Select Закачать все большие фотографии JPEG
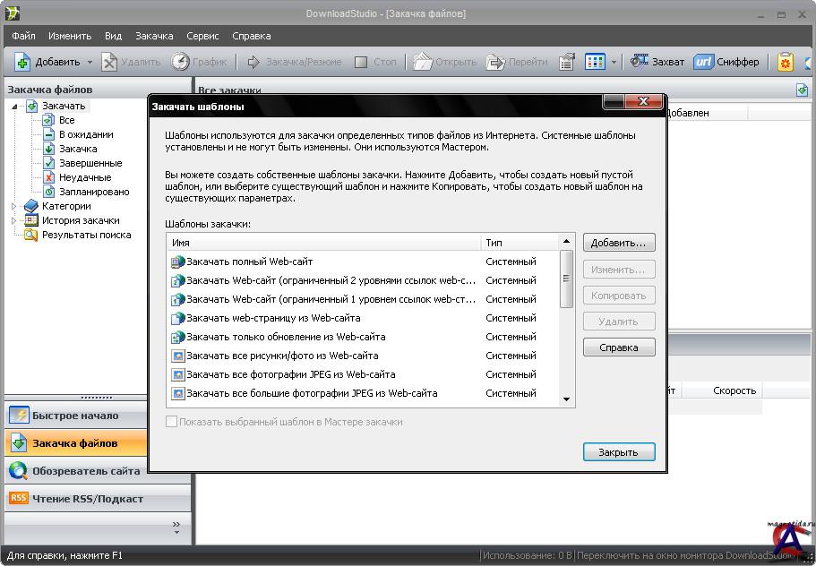 364,393
